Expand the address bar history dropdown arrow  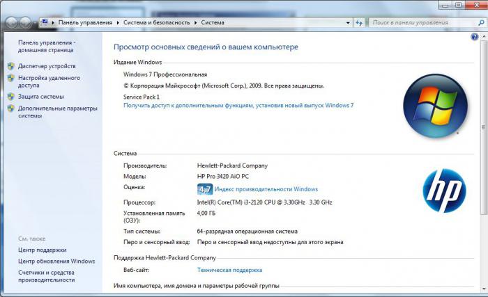point(348,23)
